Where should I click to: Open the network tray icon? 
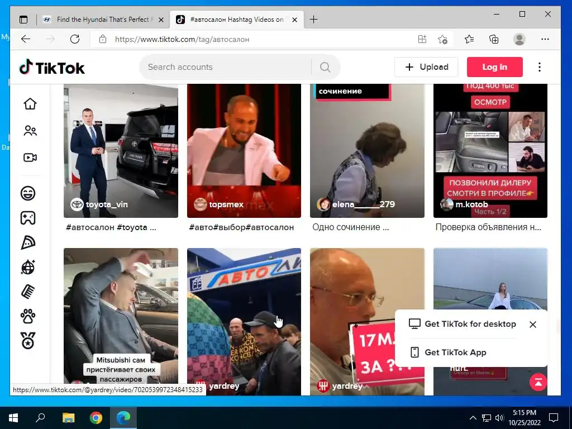pos(487,418)
